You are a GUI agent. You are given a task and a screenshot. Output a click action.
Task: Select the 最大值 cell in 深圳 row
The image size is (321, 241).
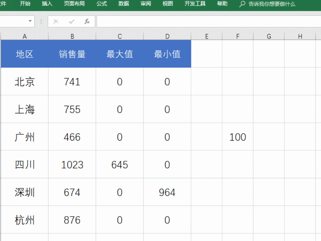pos(119,192)
